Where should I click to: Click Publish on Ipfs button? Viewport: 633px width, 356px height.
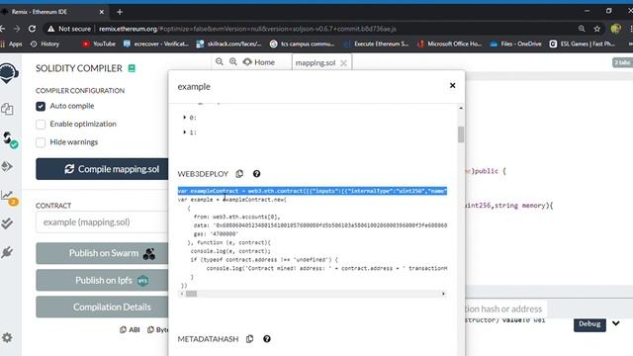pyautogui.click(x=102, y=281)
